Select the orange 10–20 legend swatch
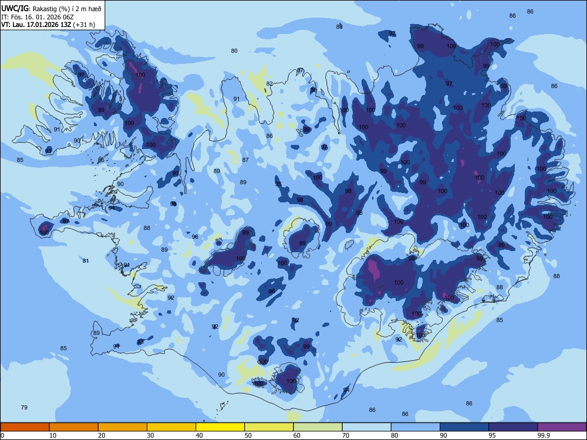 (74, 427)
